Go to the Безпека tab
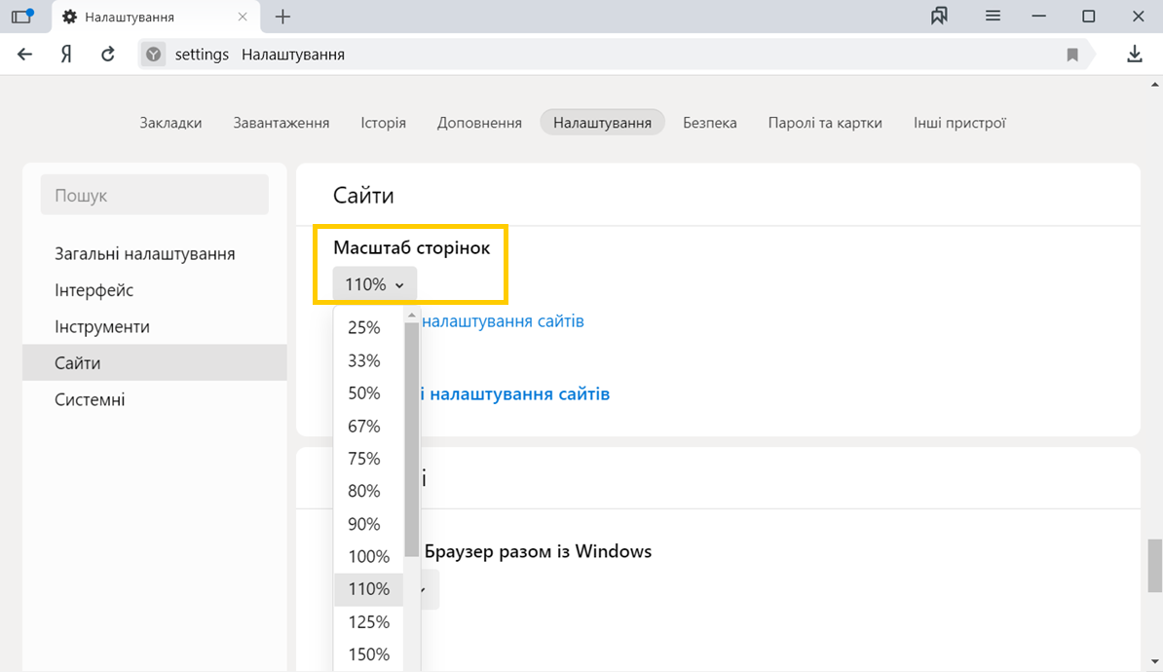The width and height of the screenshot is (1163, 672). click(710, 123)
